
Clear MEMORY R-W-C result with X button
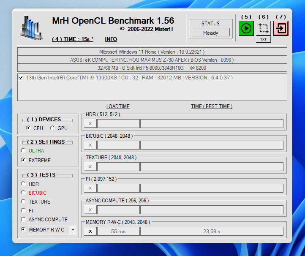tap(90, 231)
